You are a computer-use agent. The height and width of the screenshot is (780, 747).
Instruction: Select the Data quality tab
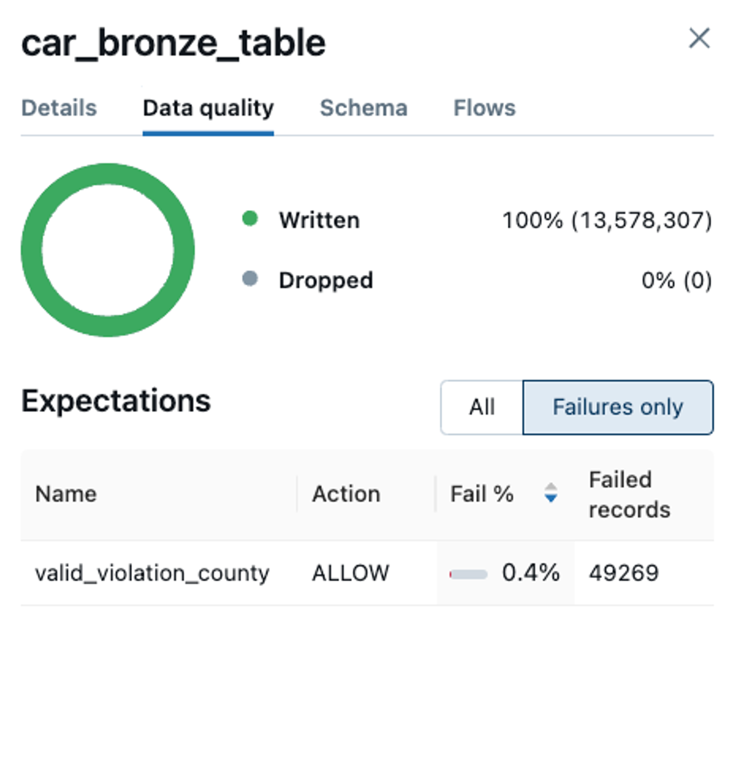click(208, 108)
